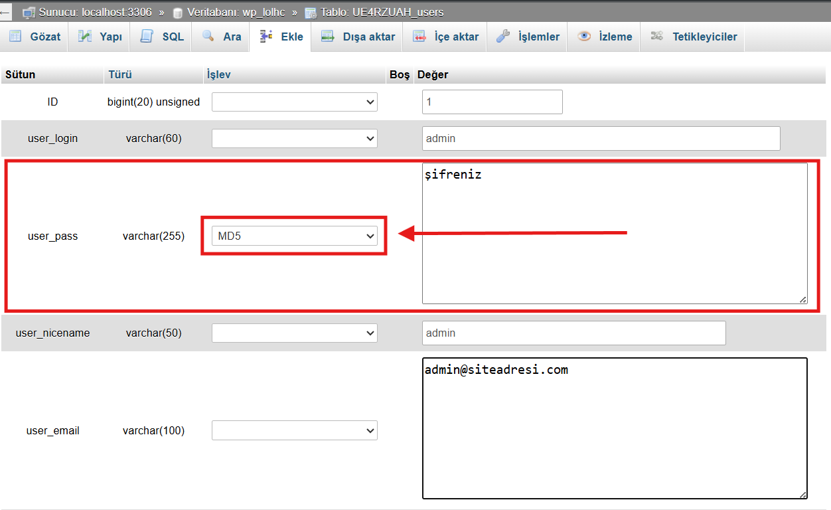
Task: Open the Tetikleyiciler tab
Action: [704, 37]
